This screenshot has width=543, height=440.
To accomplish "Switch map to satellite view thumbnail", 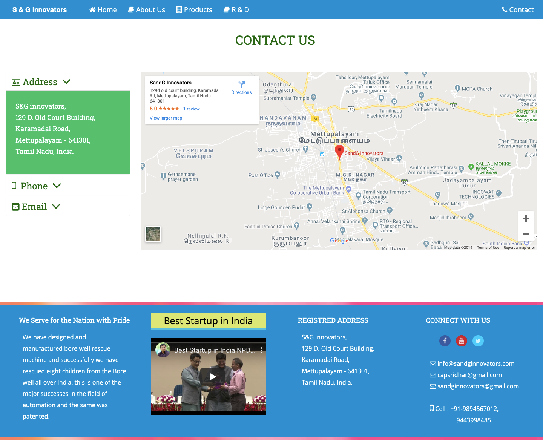I will 153,234.
